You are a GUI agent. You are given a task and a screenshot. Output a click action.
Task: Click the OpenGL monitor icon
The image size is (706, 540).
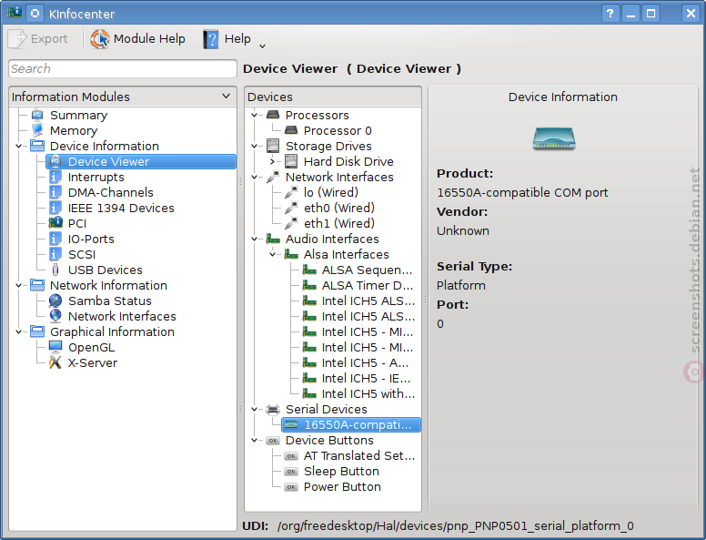click(55, 347)
